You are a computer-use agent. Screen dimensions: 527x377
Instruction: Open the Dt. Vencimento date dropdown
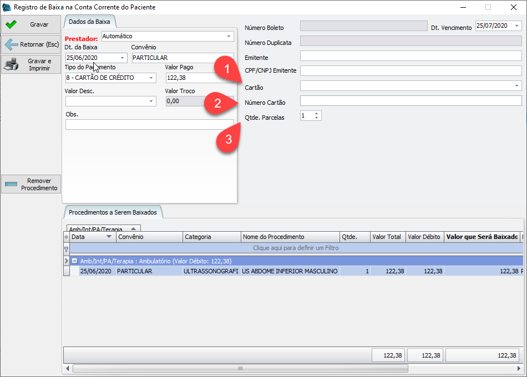coord(516,26)
